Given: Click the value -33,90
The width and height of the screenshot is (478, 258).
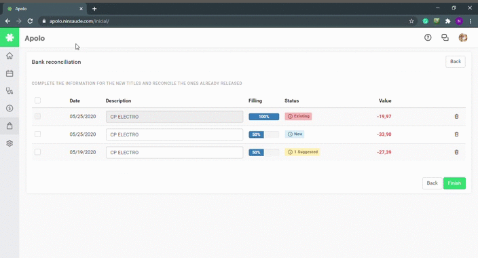Looking at the screenshot, I should 384,134.
